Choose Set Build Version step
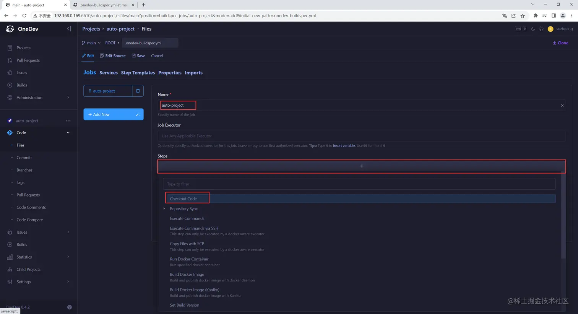This screenshot has height=314, width=578. 185,305
